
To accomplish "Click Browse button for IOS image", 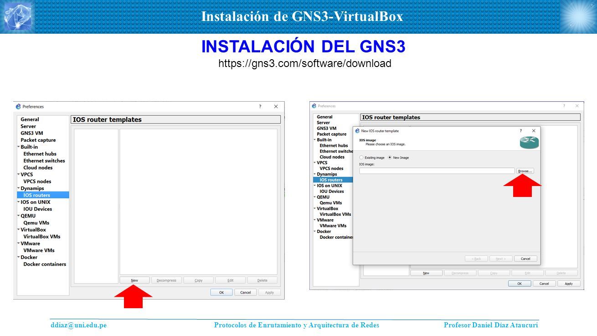I will coord(525,171).
